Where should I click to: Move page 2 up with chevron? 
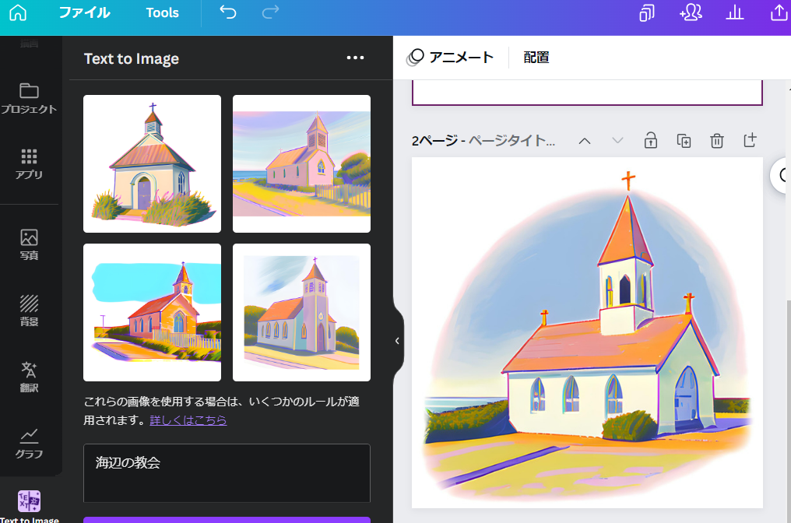pos(585,141)
